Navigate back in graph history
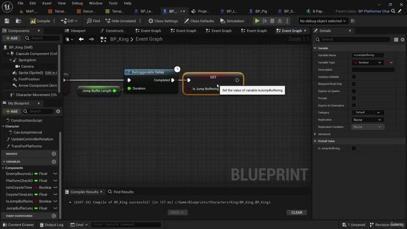Image resolution: width=407 pixels, height=229 pixels. coord(81,39)
